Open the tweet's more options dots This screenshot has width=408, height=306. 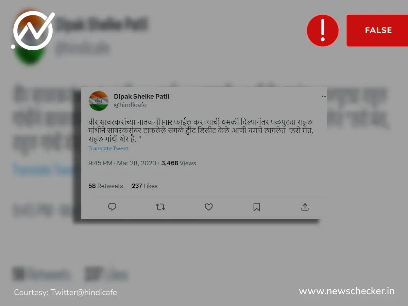[x=324, y=97]
